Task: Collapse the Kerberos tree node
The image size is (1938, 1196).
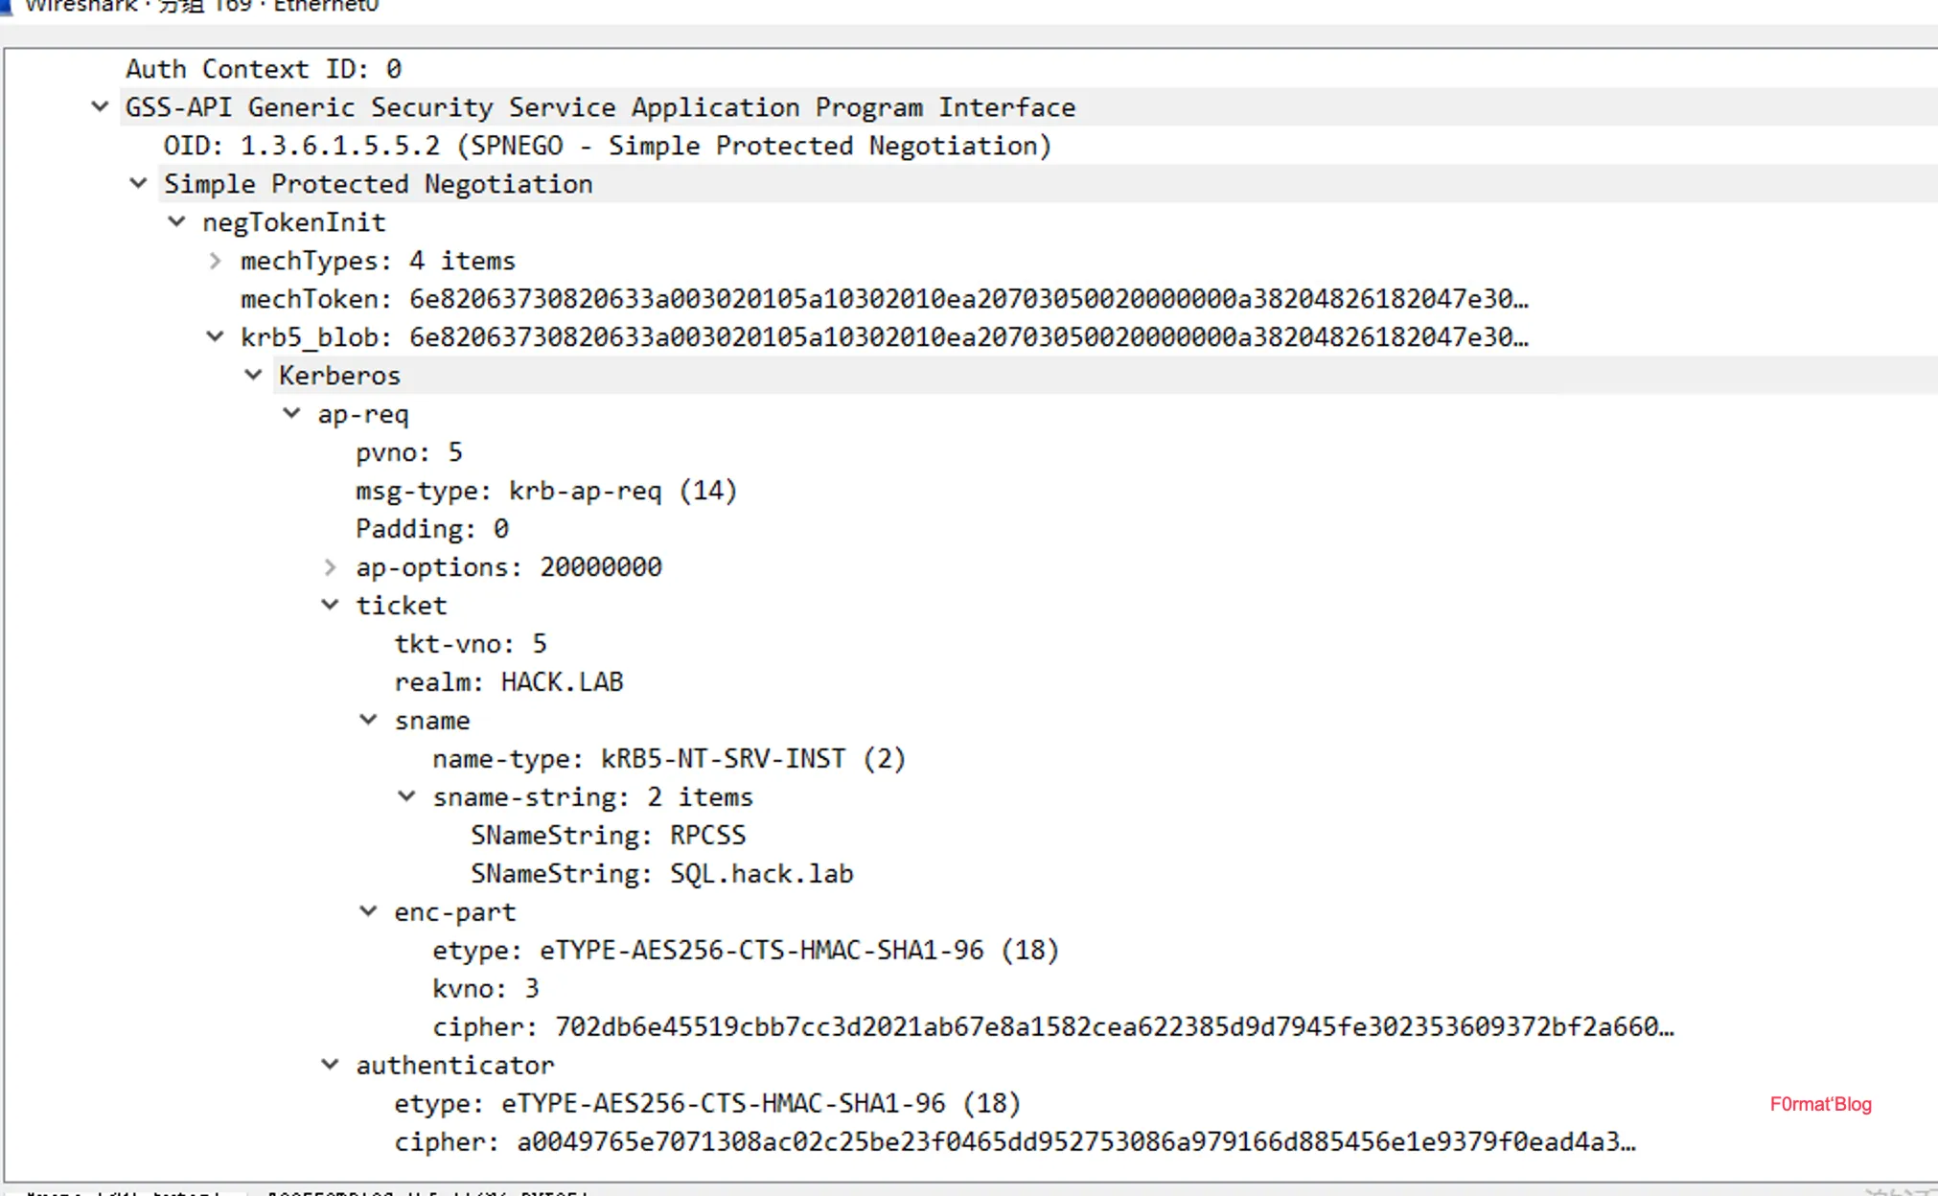Action: (x=253, y=375)
